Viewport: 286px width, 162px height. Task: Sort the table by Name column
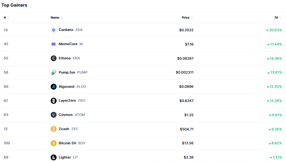(57, 18)
